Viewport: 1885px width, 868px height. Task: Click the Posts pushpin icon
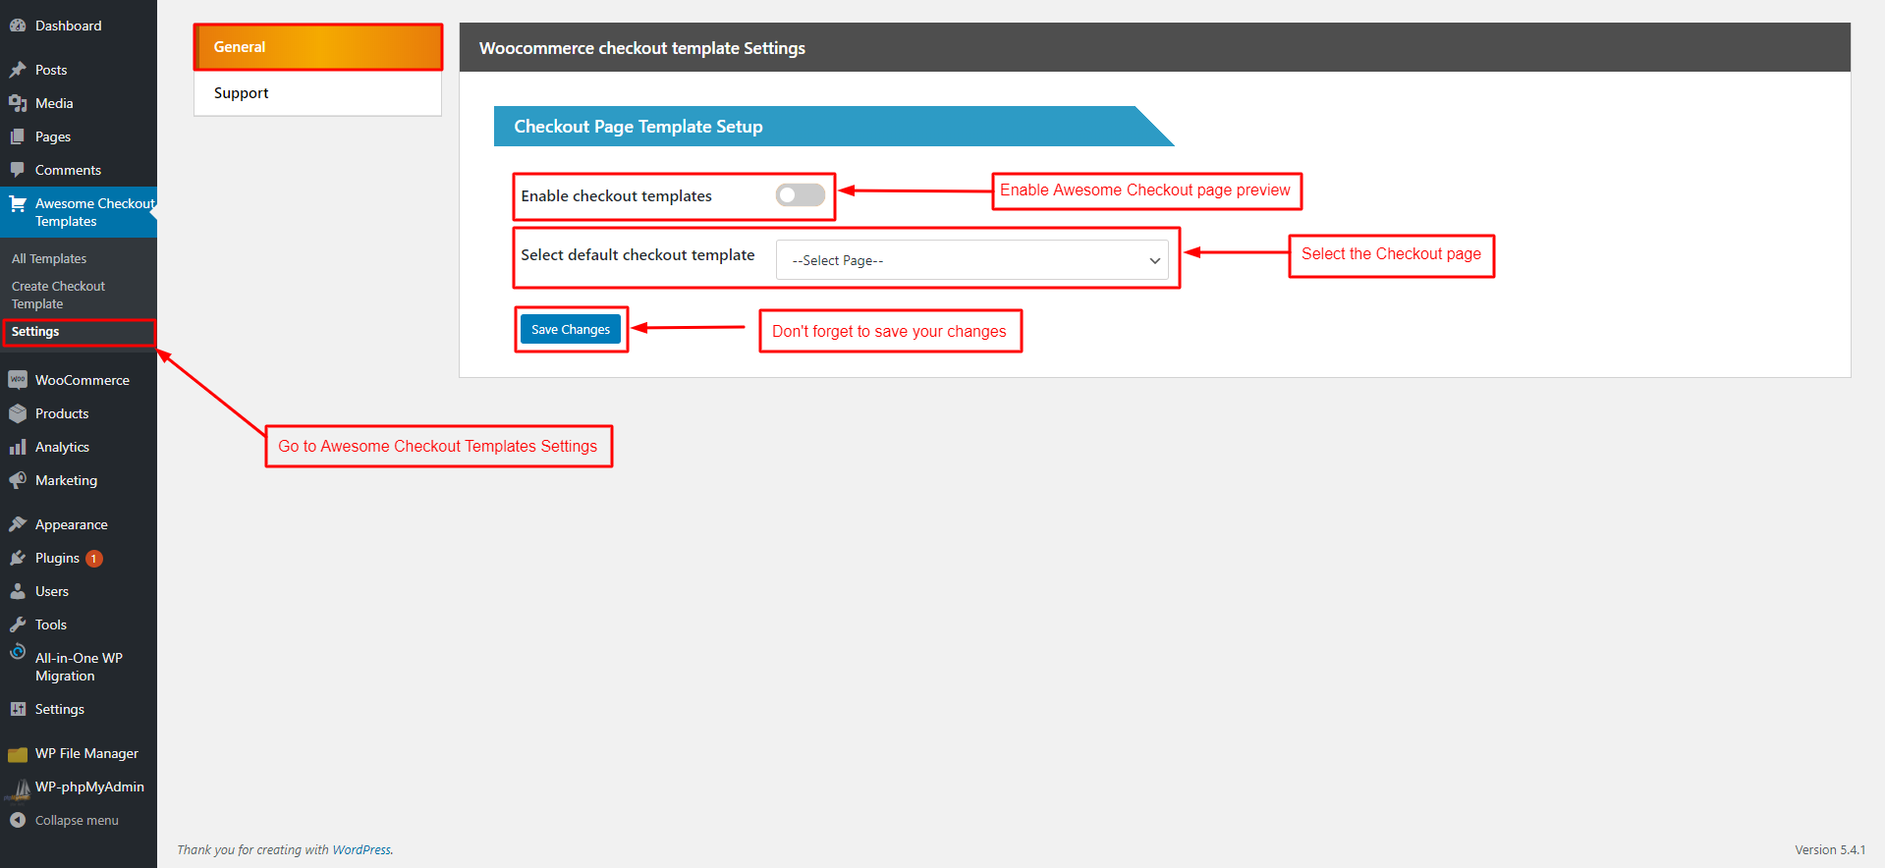coord(18,70)
